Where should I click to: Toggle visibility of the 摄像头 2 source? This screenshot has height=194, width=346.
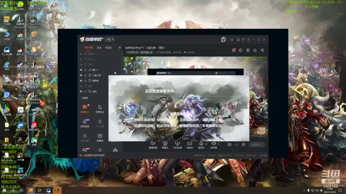81,53
